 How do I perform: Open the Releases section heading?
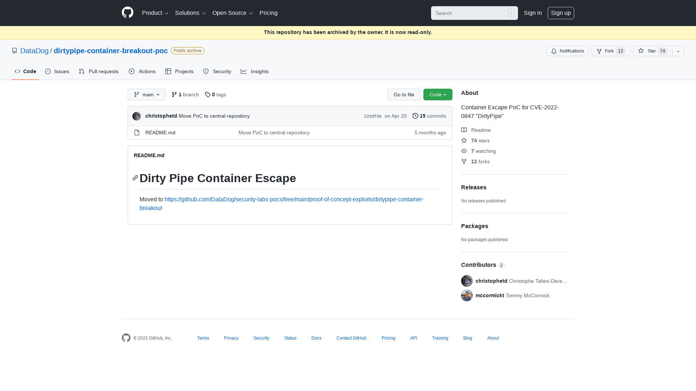[x=474, y=187]
